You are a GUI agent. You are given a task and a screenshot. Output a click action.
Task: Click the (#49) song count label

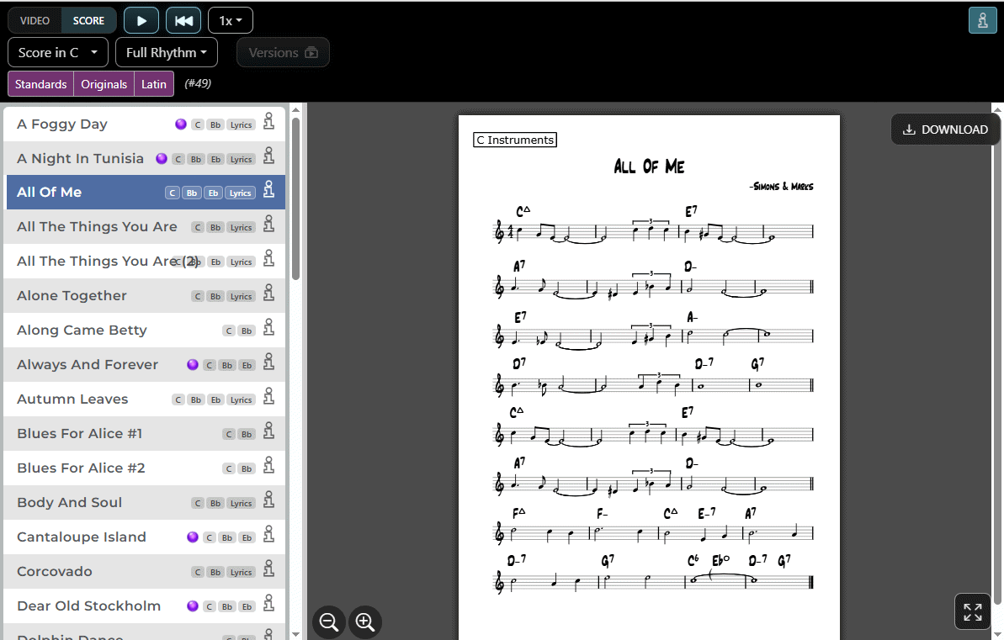click(198, 83)
